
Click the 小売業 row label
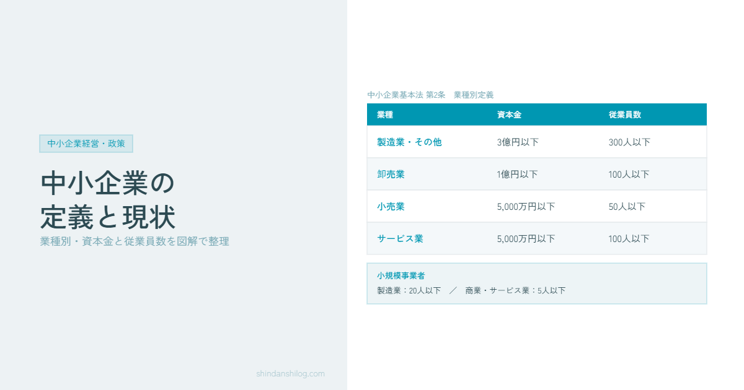(391, 206)
